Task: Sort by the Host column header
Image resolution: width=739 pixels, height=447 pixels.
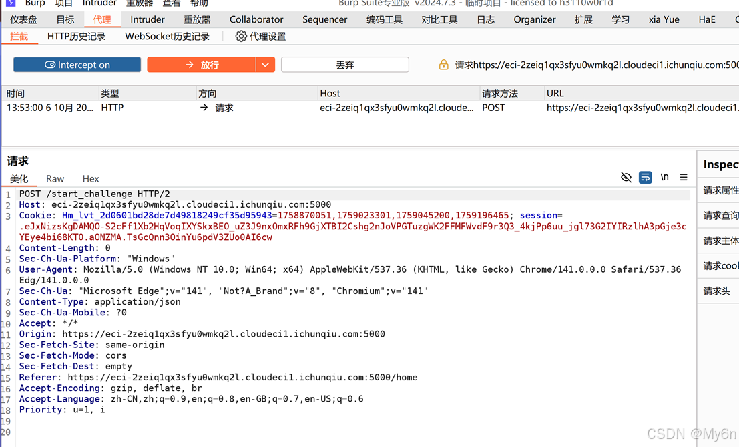Action: point(399,93)
